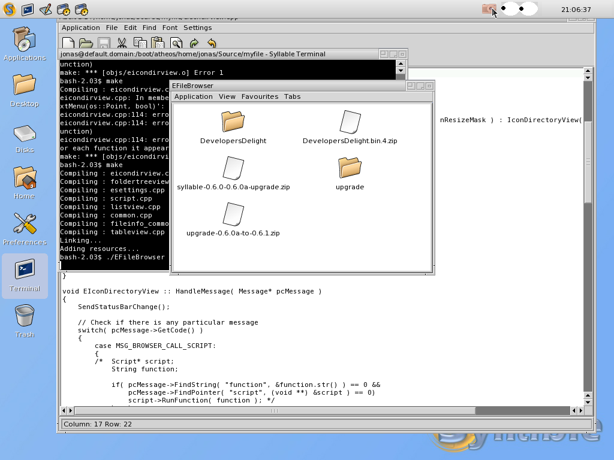The width and height of the screenshot is (614, 460).
Task: Click editor horizontal scrollbar rightmost right arrow
Action: [580, 411]
